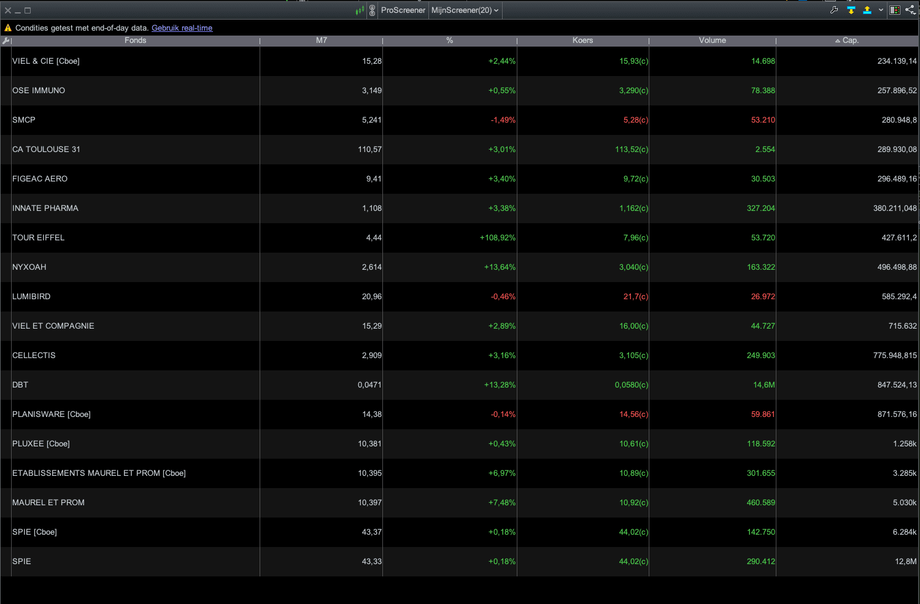Click VIEL ET COMPAGNIE's cap value 715.632
The width and height of the screenshot is (920, 604).
(x=903, y=326)
